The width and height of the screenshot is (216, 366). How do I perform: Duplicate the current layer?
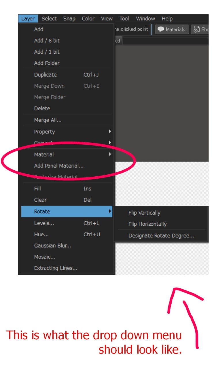(x=45, y=75)
